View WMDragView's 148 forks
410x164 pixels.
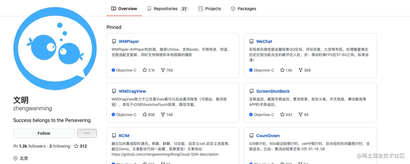167,115
